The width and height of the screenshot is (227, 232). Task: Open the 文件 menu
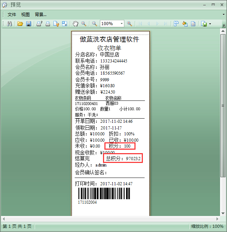(12, 15)
